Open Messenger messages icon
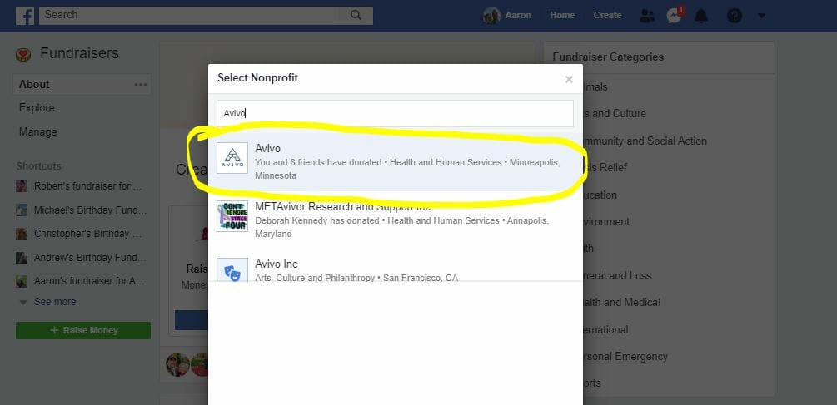The image size is (837, 405). 674,16
